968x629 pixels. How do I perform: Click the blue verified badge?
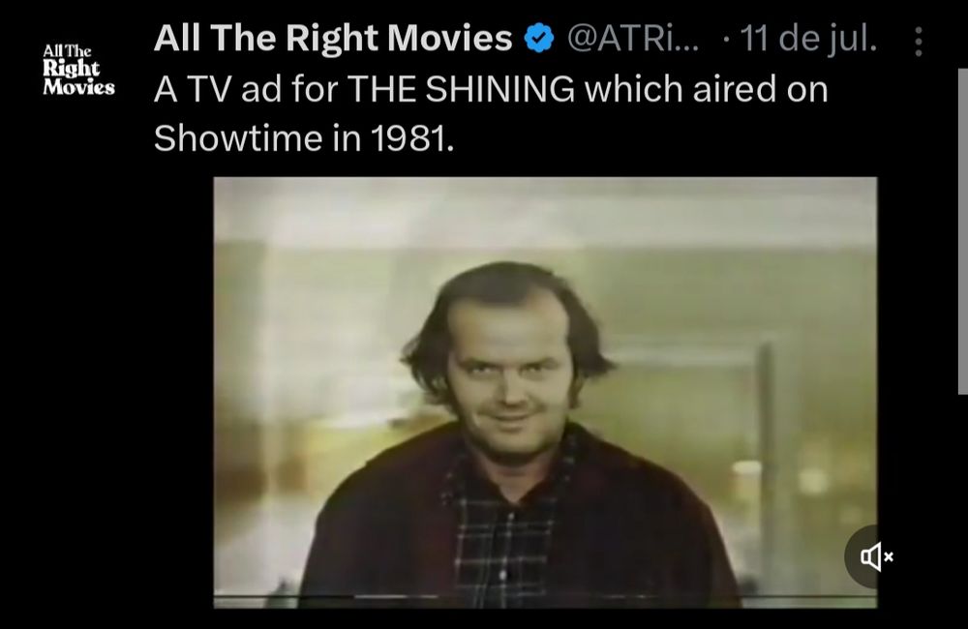pyautogui.click(x=539, y=39)
